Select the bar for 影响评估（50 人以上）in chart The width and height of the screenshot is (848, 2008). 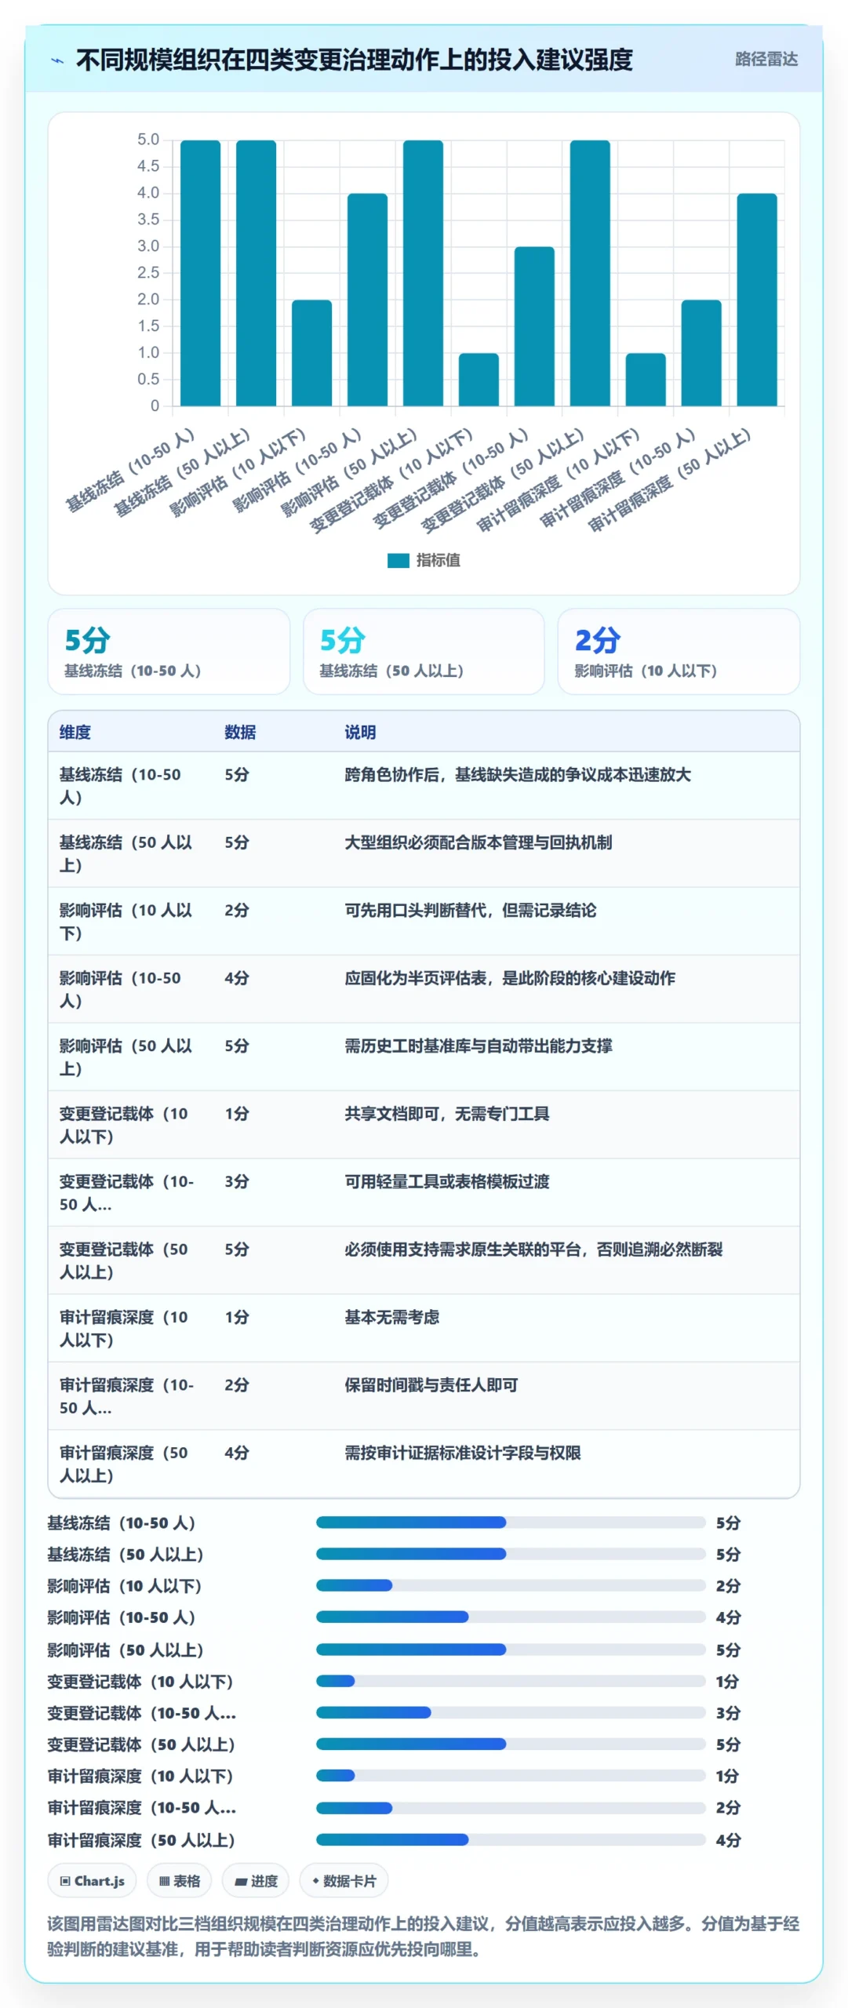click(x=424, y=273)
